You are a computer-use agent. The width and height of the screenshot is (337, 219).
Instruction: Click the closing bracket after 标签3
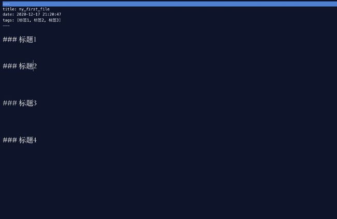(60, 20)
